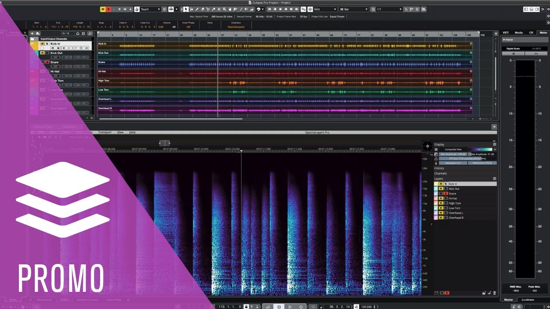This screenshot has width=550, height=309.
Task: Expand the History panel section
Action: click(439, 168)
